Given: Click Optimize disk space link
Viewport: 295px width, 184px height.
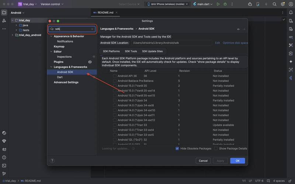Looking at the screenshot, I should pos(235,43).
